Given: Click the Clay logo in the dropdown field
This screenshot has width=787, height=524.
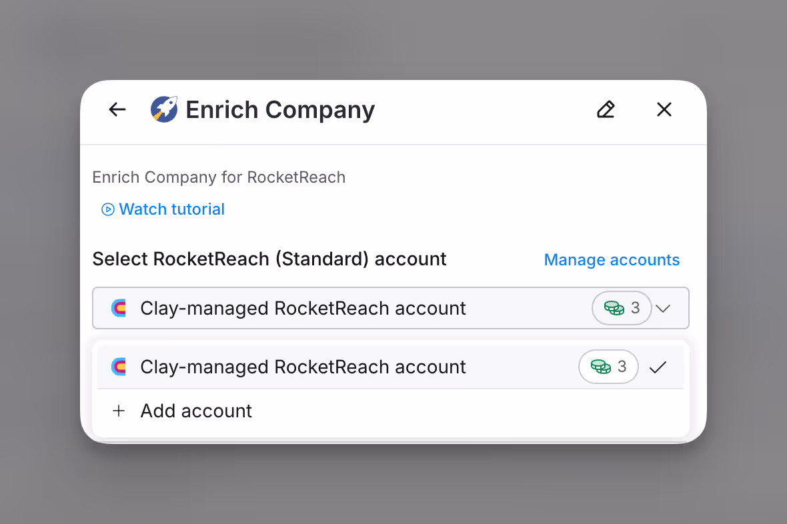Looking at the screenshot, I should pyautogui.click(x=119, y=308).
